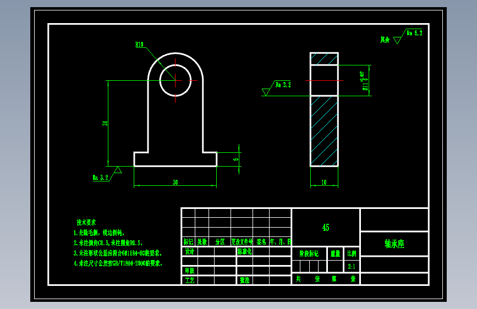
Task: Select the 阶段标记 cell
Action: 309,253
